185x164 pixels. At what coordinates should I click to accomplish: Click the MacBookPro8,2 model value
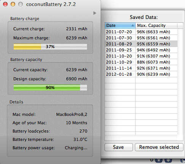point(72,114)
